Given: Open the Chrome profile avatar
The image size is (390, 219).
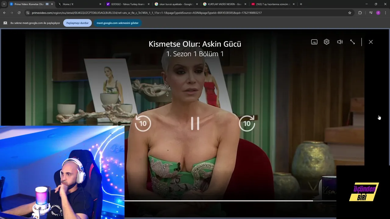Looking at the screenshot, I should [378, 13].
